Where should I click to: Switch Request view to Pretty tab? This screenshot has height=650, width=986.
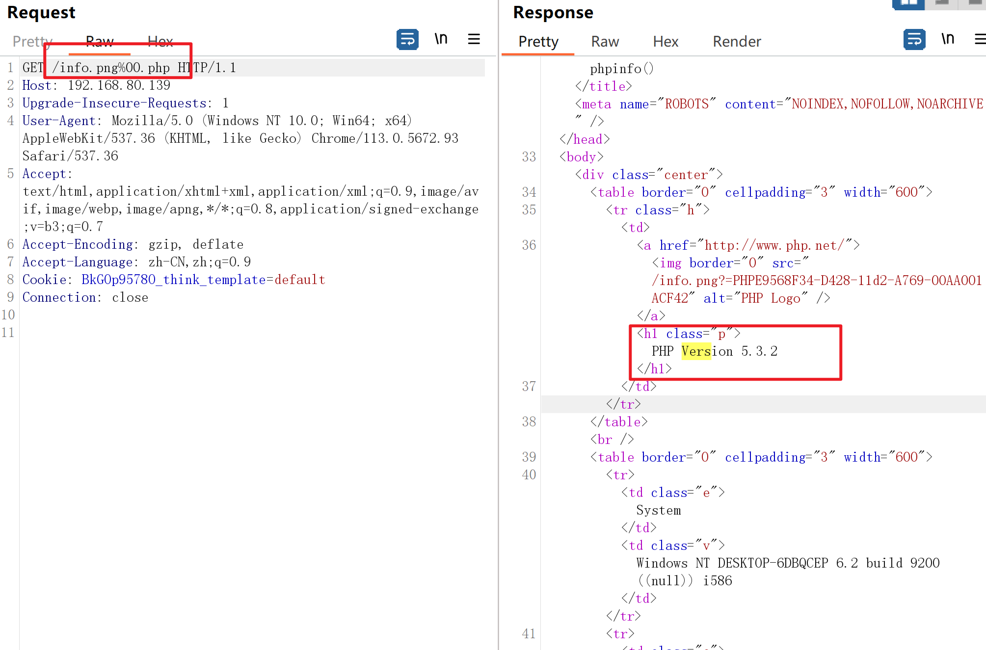(x=32, y=42)
